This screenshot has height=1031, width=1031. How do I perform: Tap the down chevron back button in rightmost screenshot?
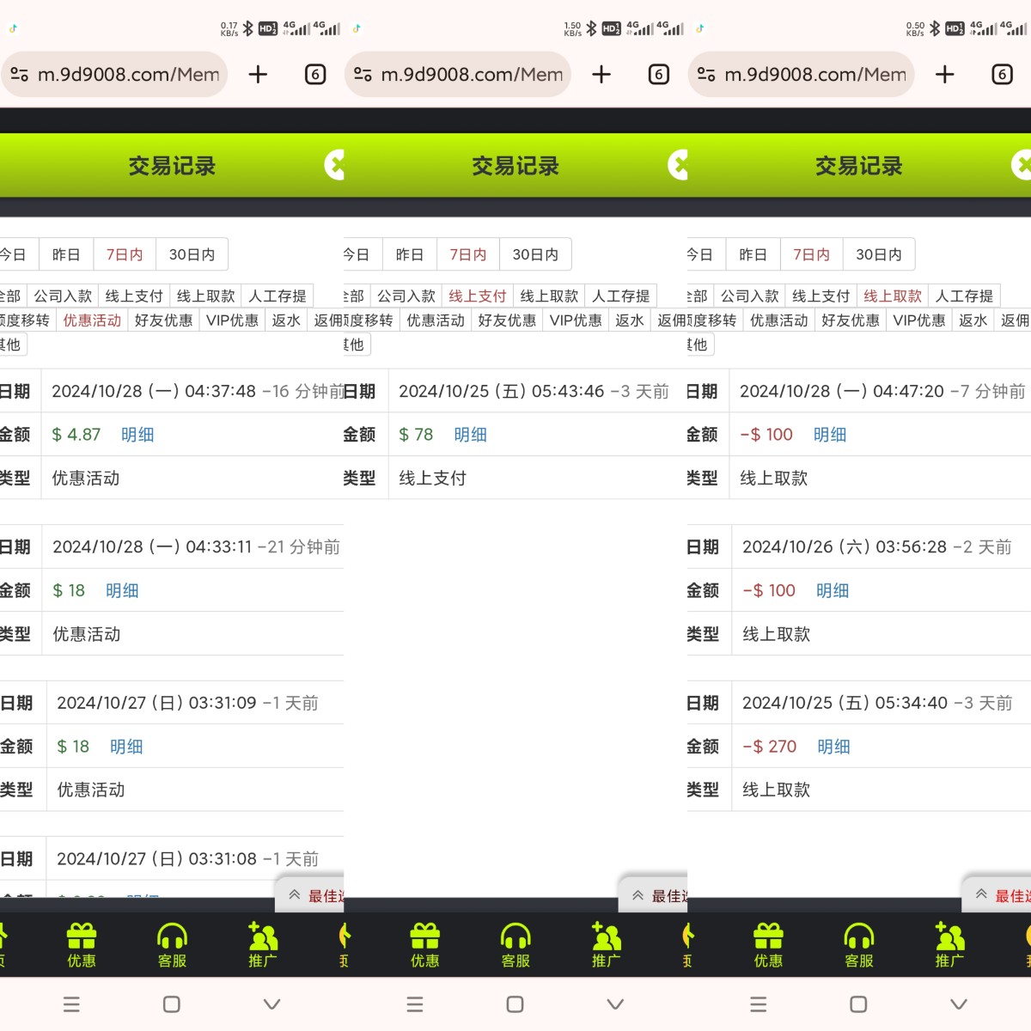(x=959, y=1004)
